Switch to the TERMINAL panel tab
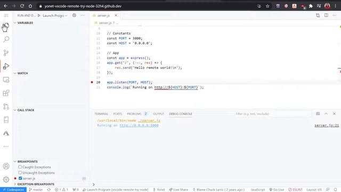The width and height of the screenshot is (341, 192). (101, 114)
